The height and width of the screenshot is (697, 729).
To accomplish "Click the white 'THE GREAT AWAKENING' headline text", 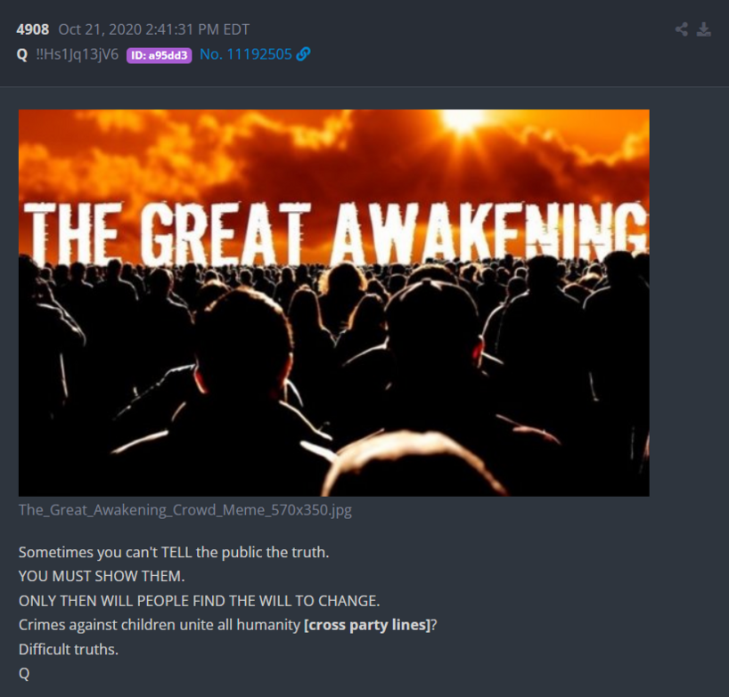I will pos(336,234).
